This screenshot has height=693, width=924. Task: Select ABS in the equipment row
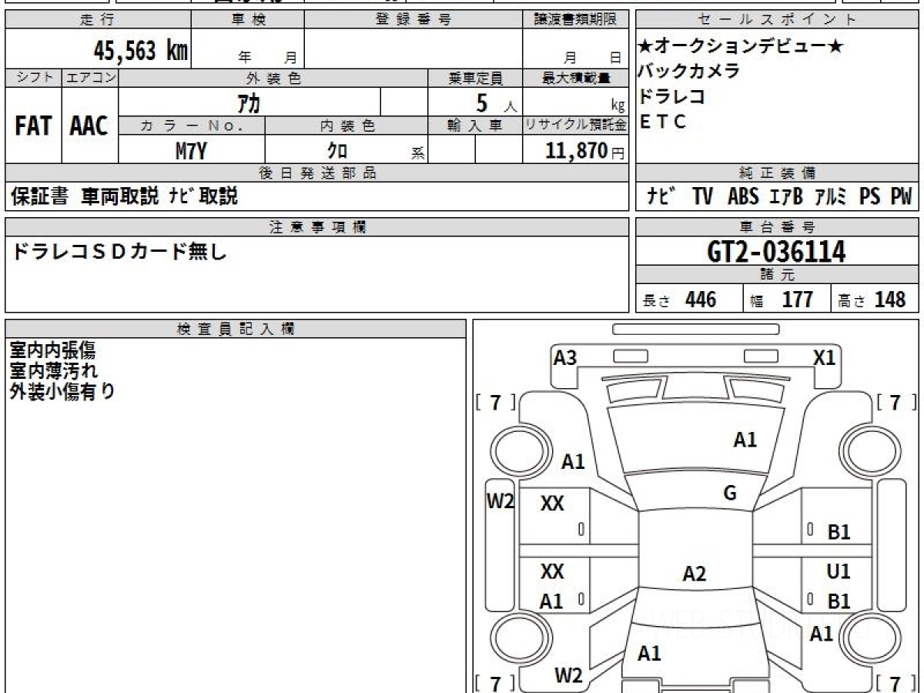pos(743,196)
